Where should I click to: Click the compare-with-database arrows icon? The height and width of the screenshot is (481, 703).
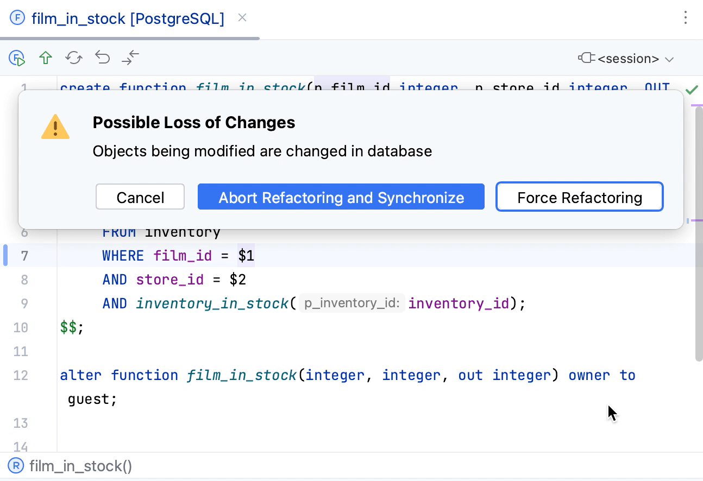click(130, 58)
